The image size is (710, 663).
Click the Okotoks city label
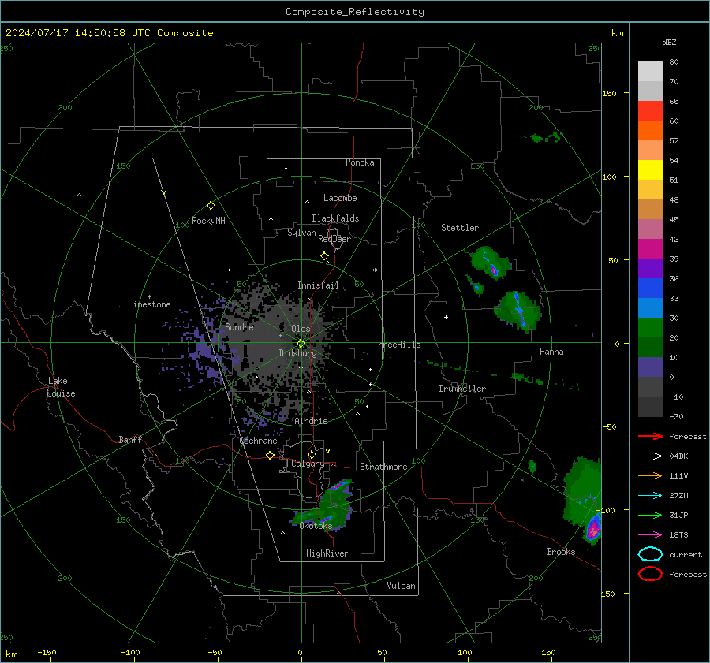tap(316, 526)
